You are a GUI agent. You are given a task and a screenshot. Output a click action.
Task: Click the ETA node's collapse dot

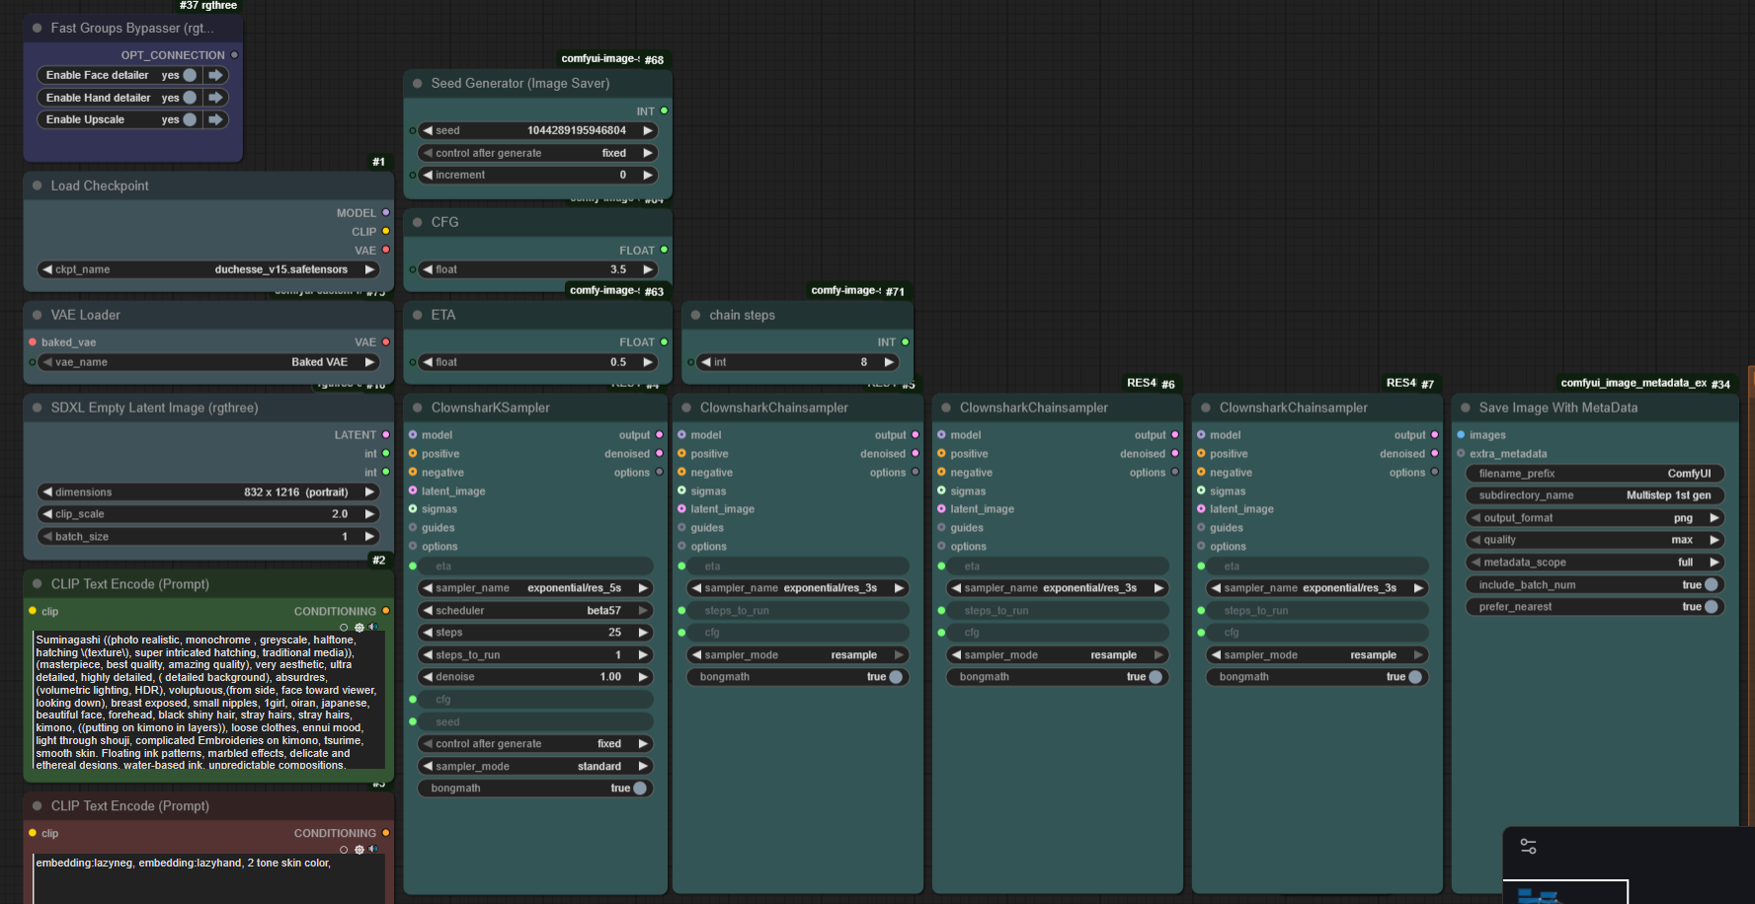418,316
